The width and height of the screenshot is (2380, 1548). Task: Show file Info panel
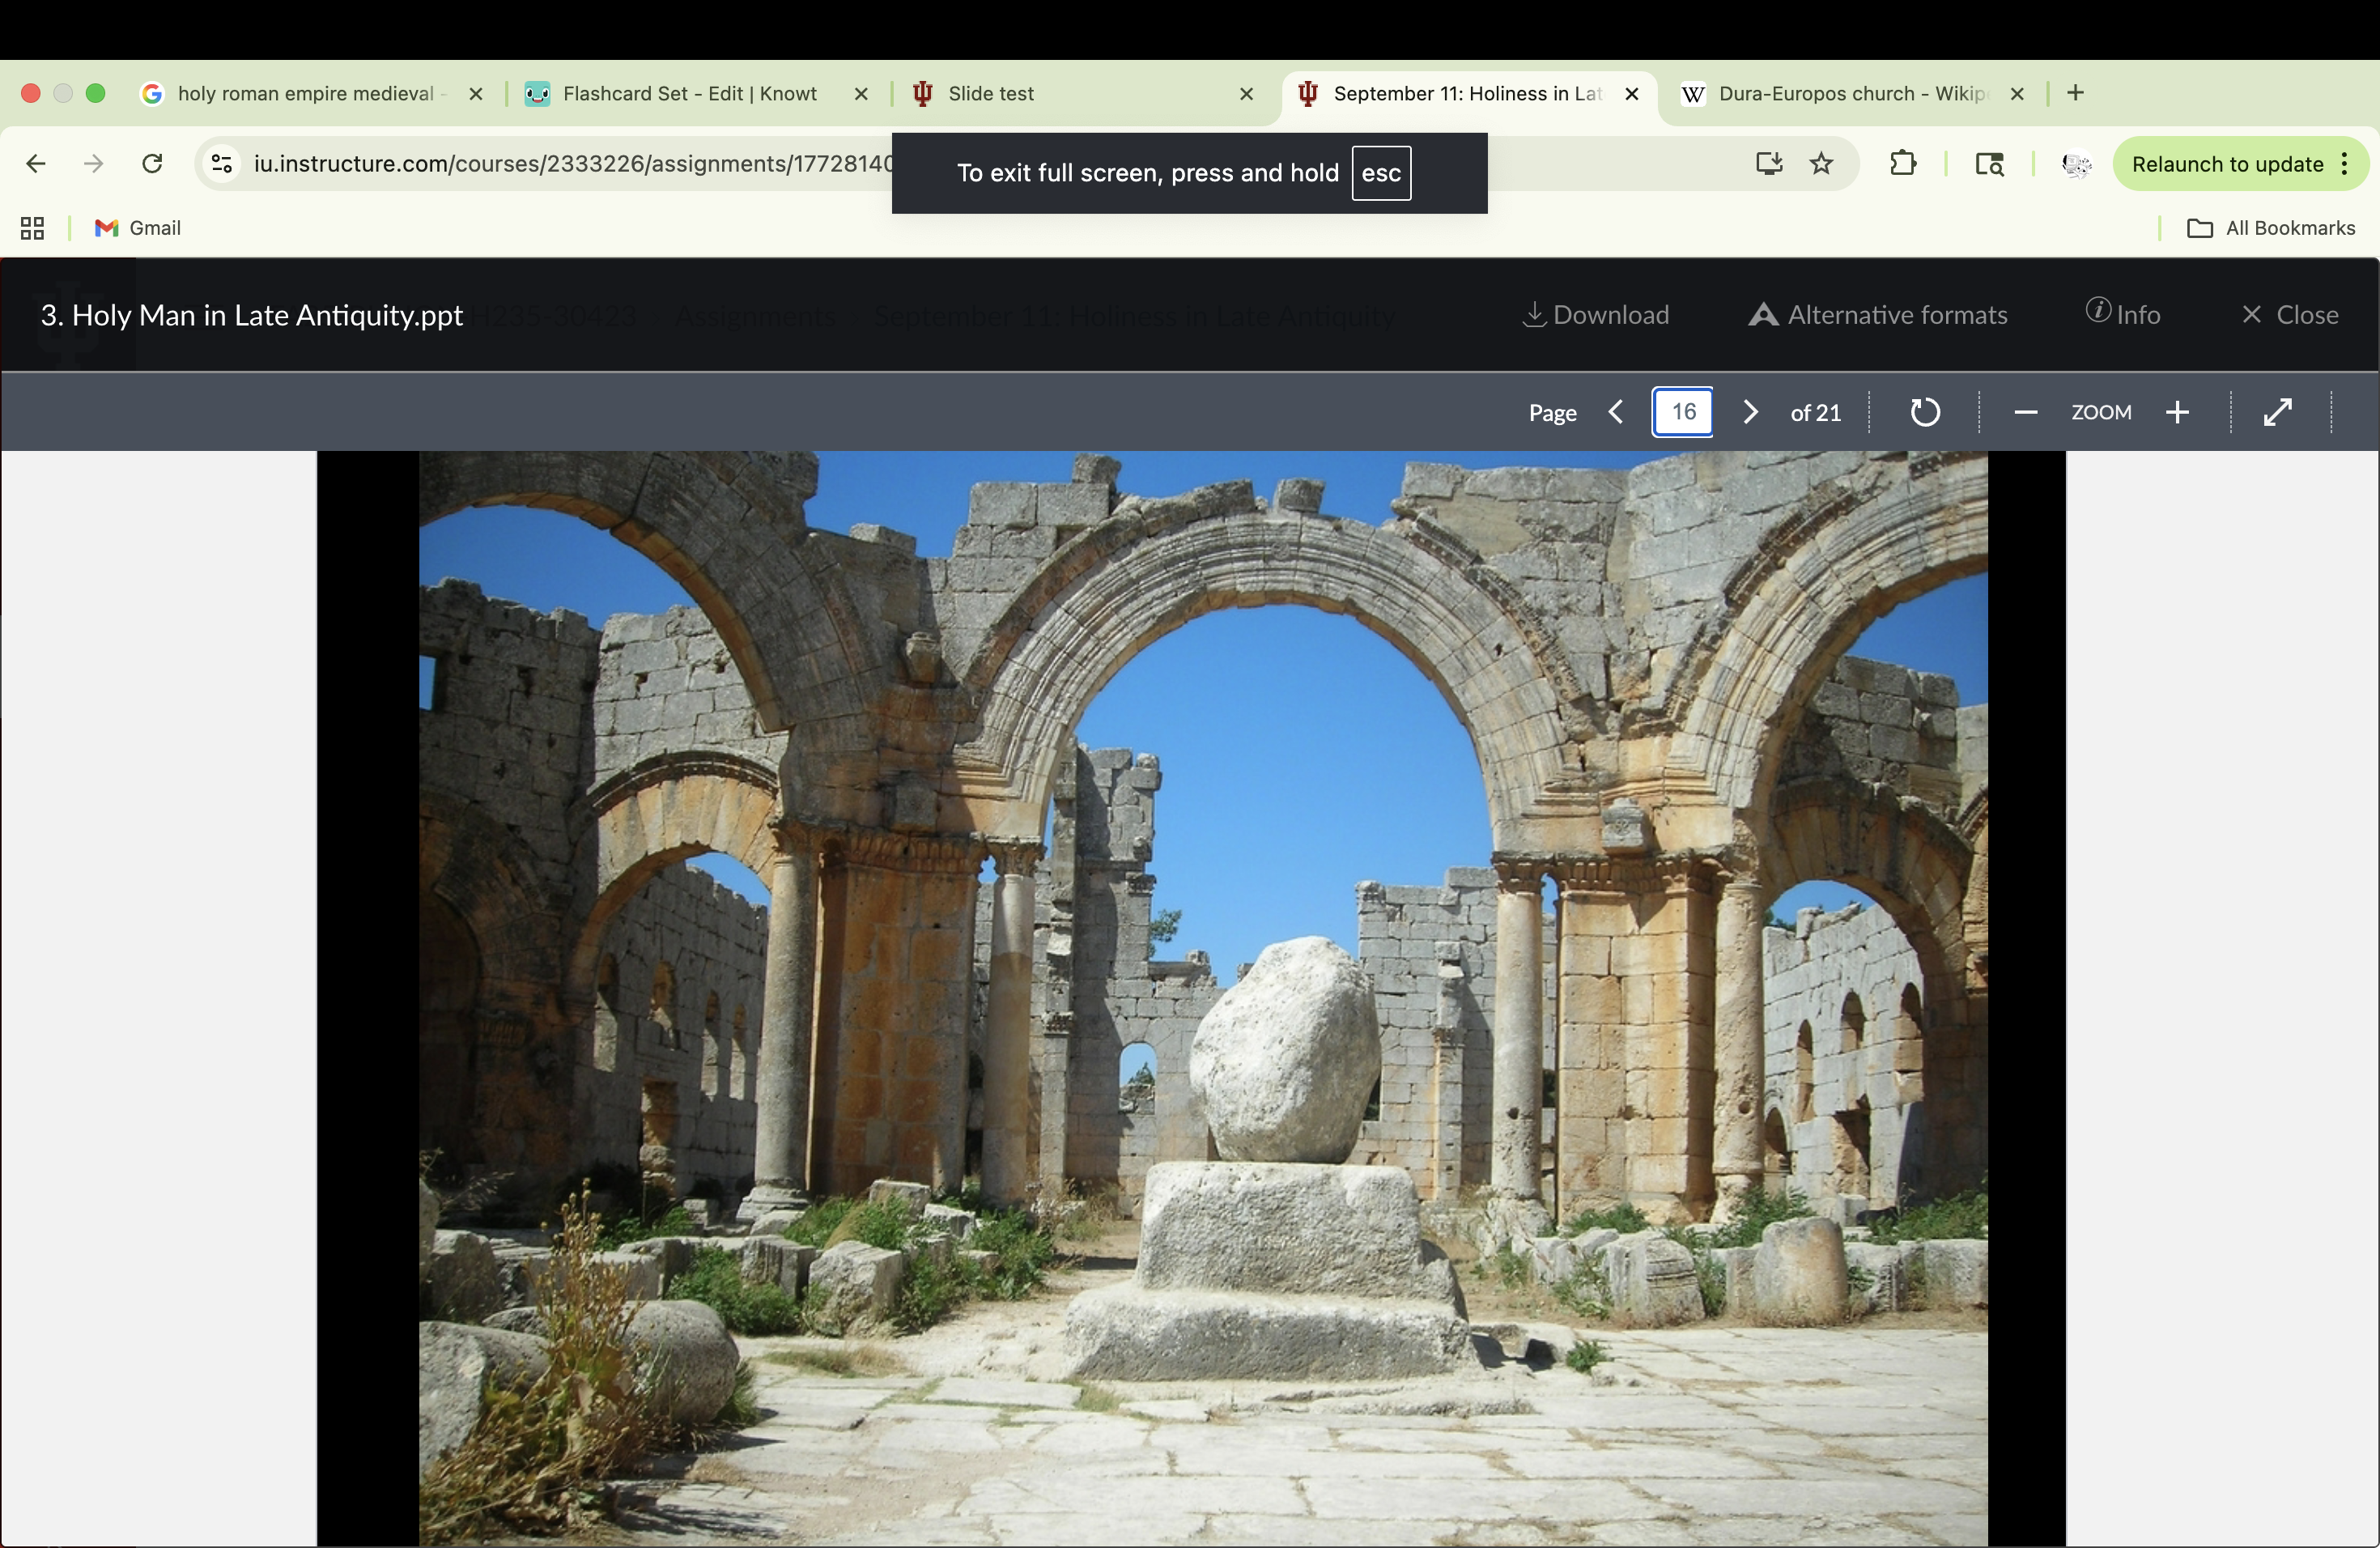pyautogui.click(x=2122, y=315)
